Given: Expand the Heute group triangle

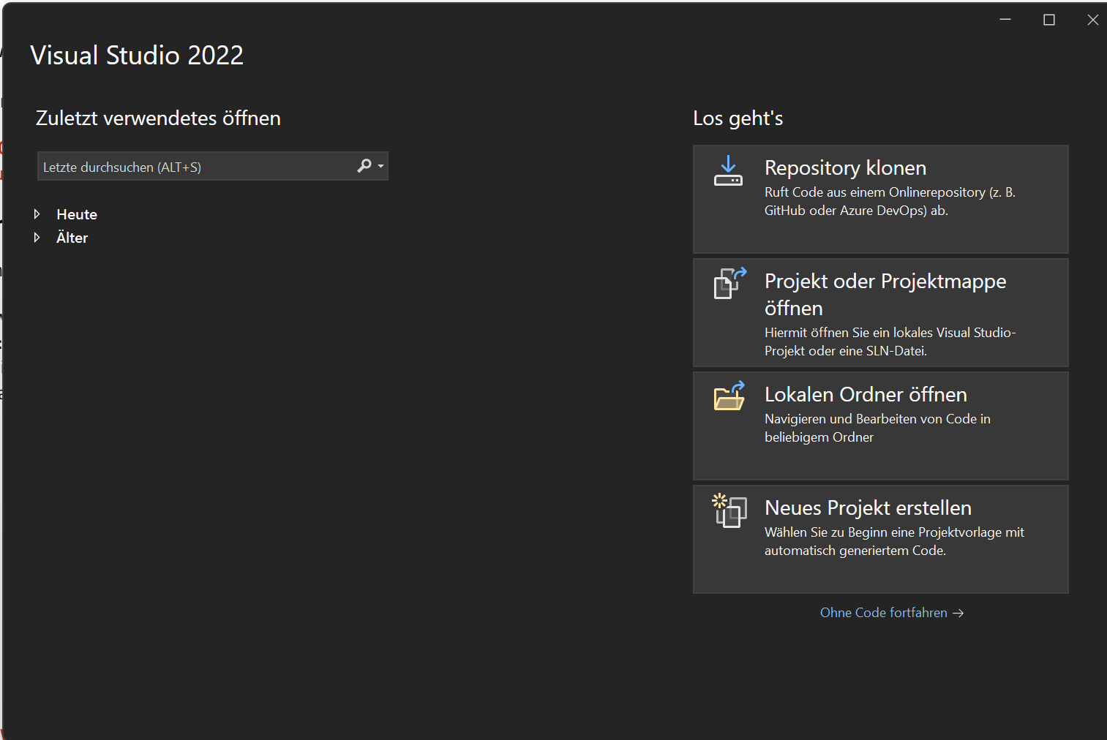Looking at the screenshot, I should 37,214.
